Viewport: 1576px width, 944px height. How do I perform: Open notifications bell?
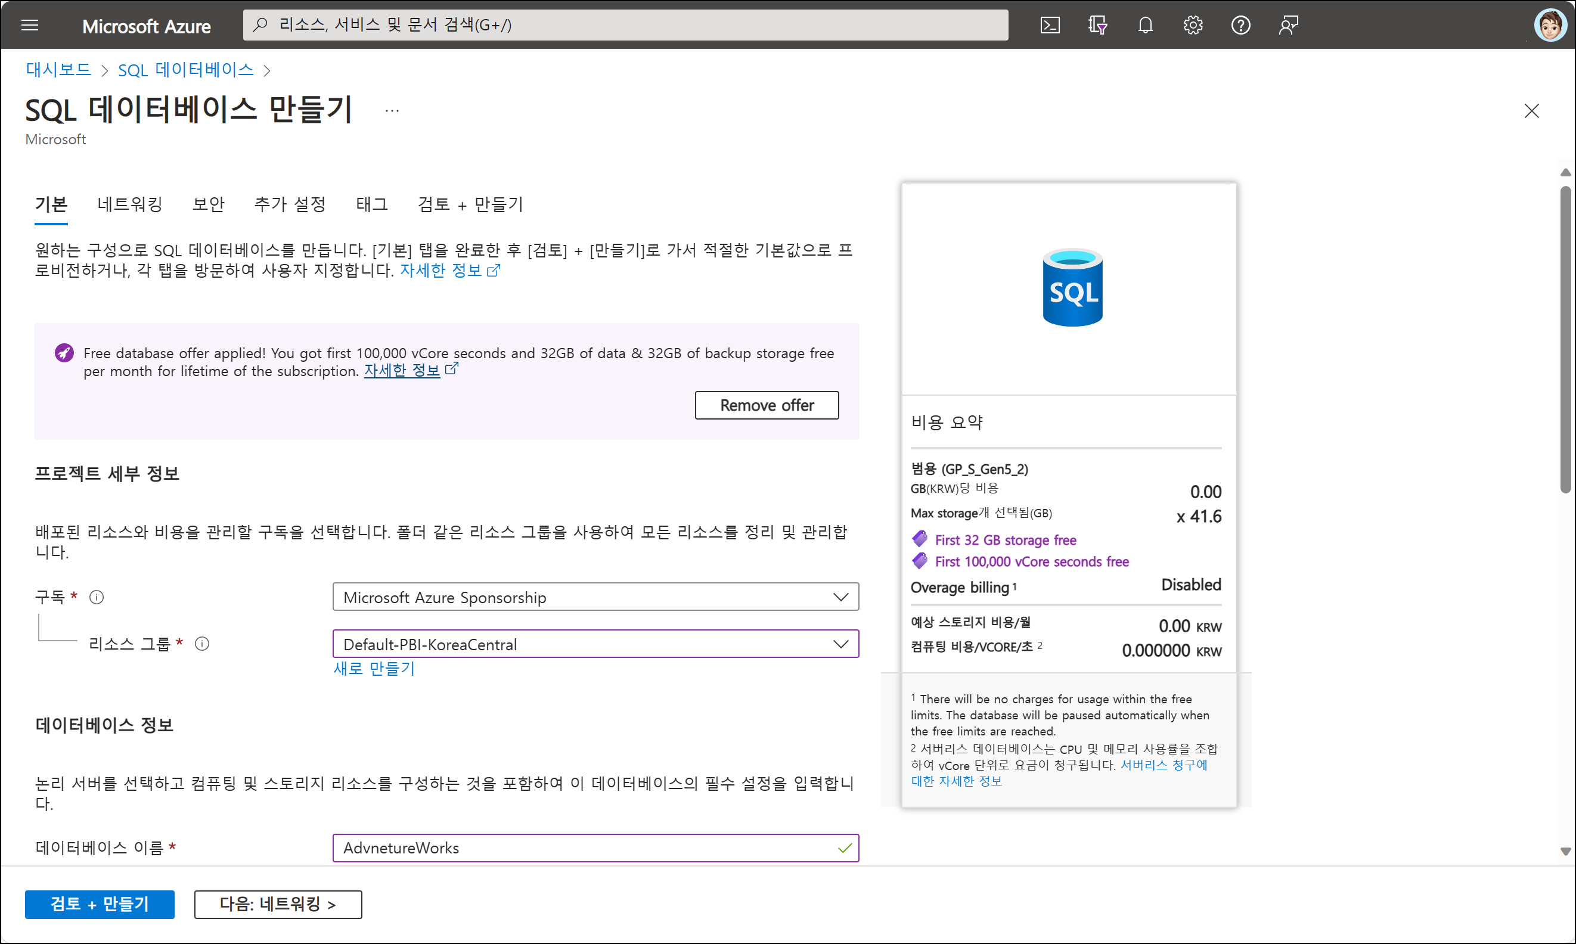[x=1145, y=25]
